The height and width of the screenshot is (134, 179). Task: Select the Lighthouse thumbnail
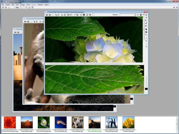click(95, 123)
